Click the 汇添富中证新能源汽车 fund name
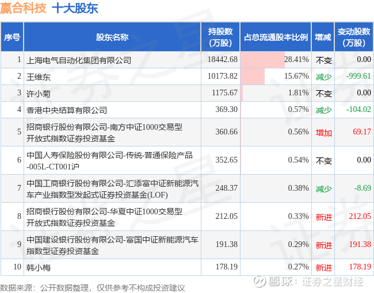 coord(112,188)
